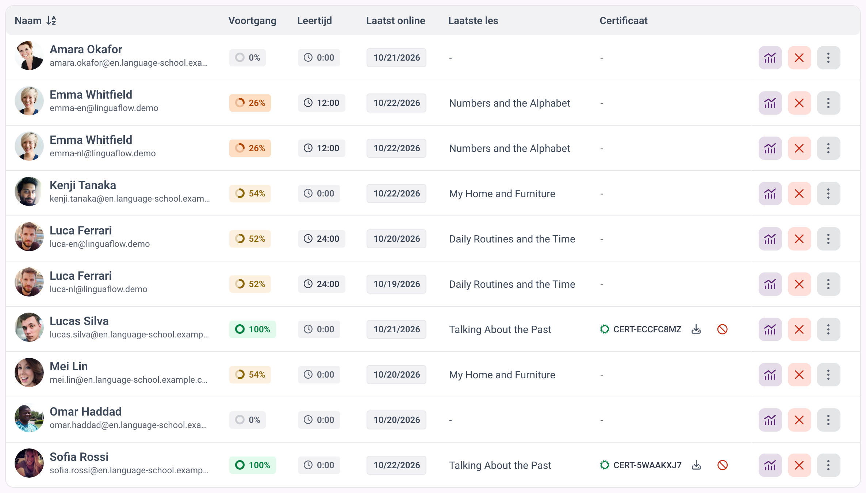Select certificate code CERT-5WAAKXJ7
The height and width of the screenshot is (493, 866).
click(x=647, y=465)
